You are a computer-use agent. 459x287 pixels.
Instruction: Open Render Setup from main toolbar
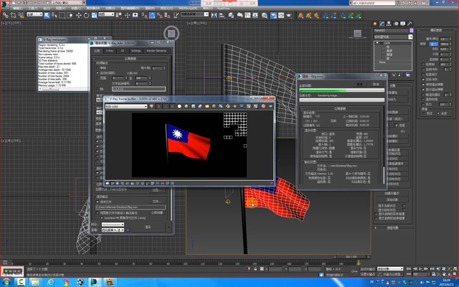tap(273, 15)
